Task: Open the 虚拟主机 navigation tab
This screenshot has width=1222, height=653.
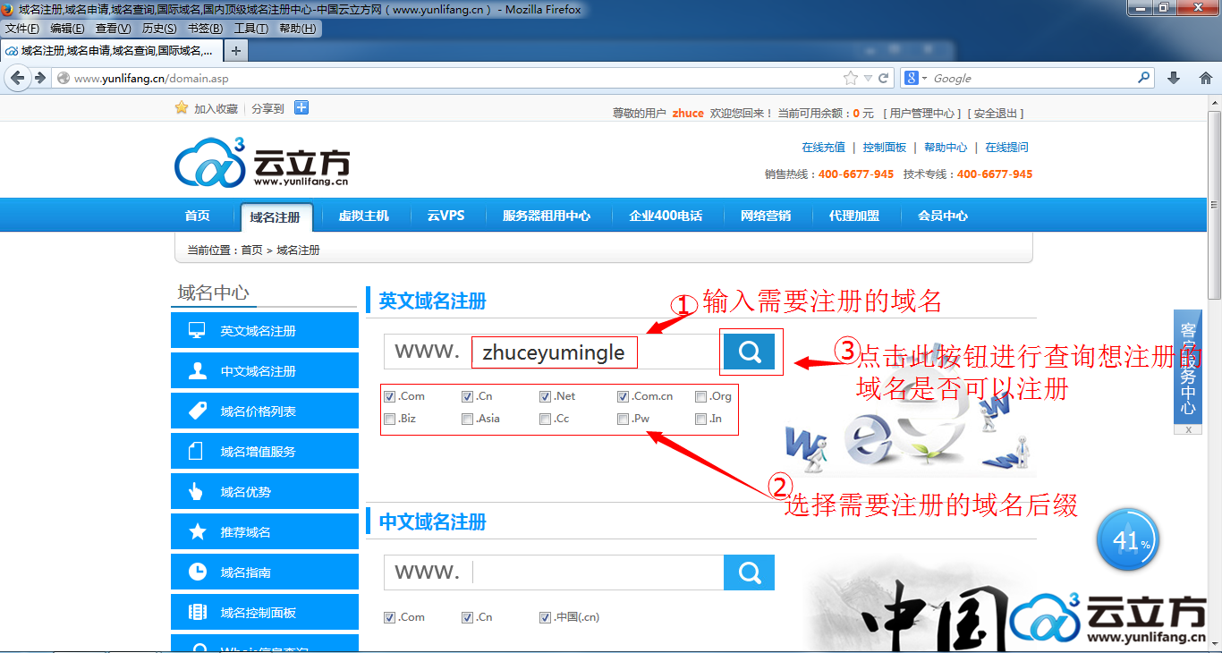Action: click(x=363, y=216)
